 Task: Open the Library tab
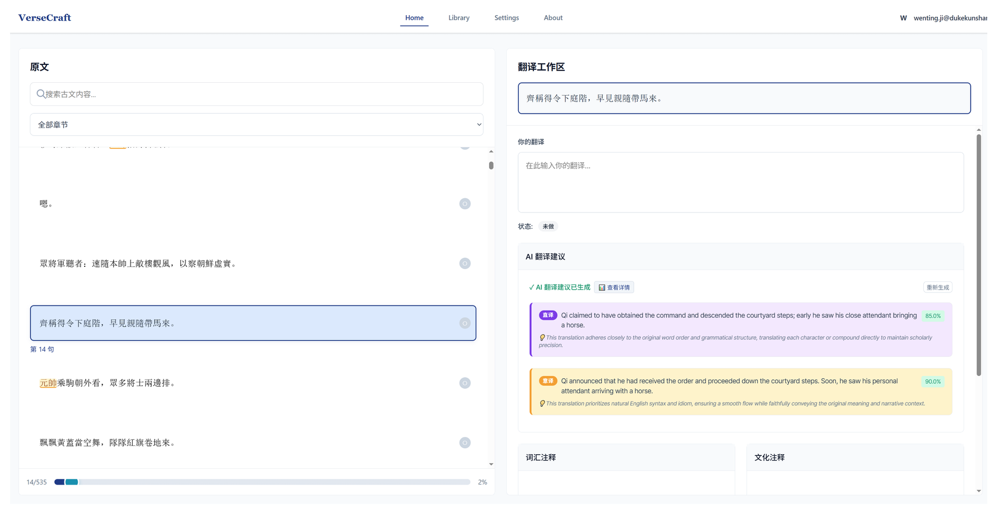[x=458, y=18]
